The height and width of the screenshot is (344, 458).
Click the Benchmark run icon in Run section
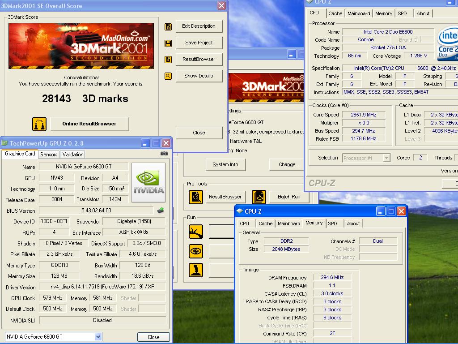pos(196,232)
